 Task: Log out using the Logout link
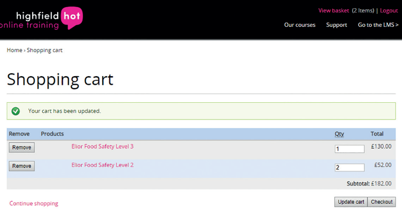pyautogui.click(x=389, y=11)
